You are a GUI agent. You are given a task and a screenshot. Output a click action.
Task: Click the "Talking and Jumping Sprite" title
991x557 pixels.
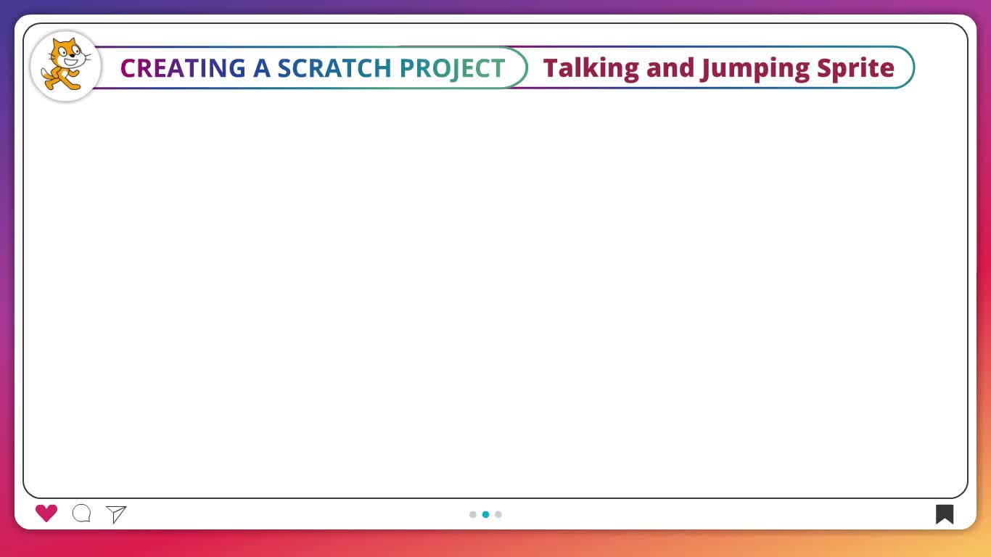(719, 68)
